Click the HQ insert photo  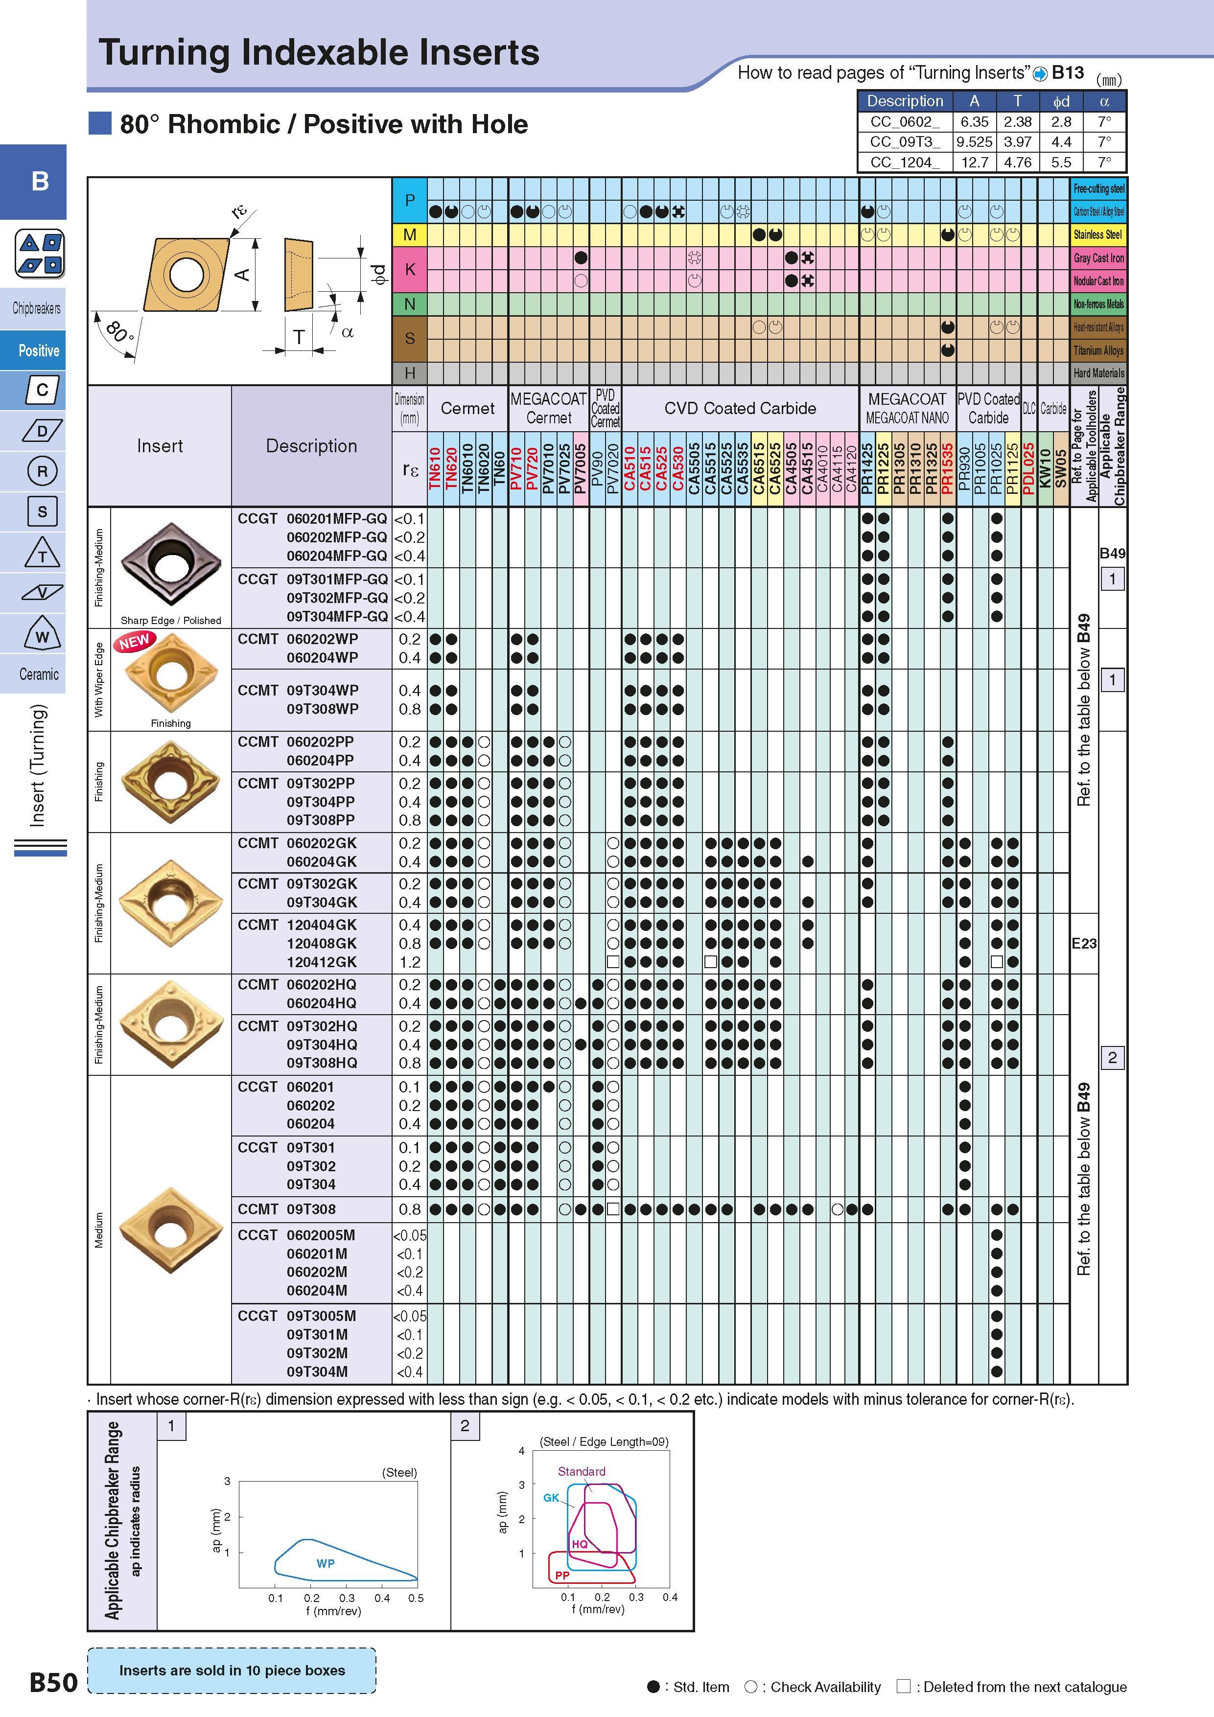pyautogui.click(x=171, y=1023)
